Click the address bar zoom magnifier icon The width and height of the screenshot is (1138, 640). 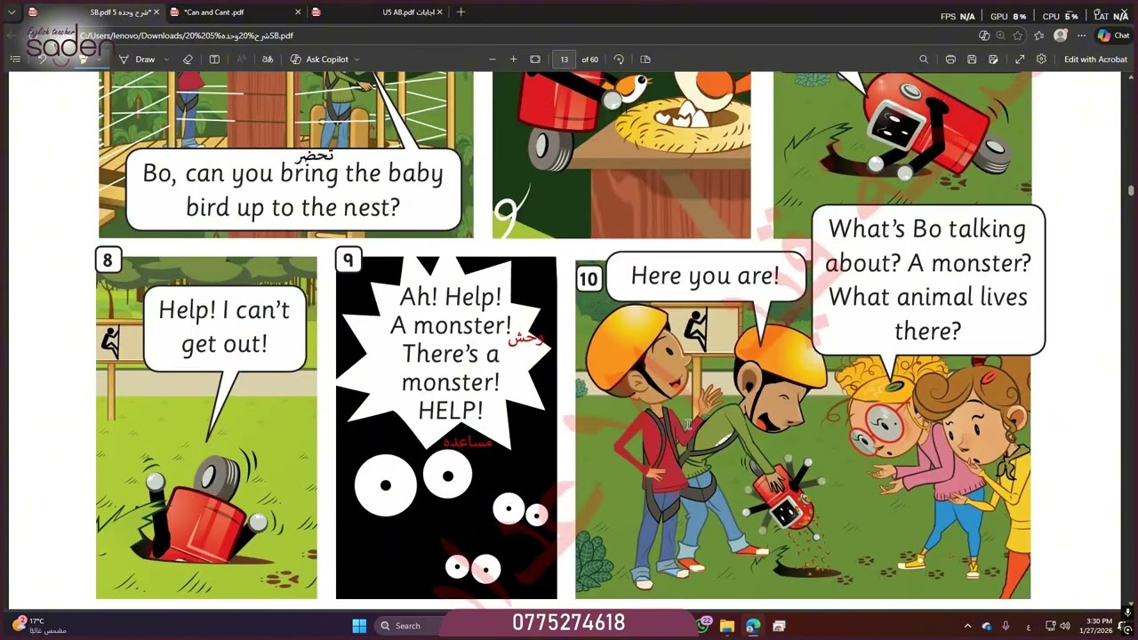pos(1001,36)
